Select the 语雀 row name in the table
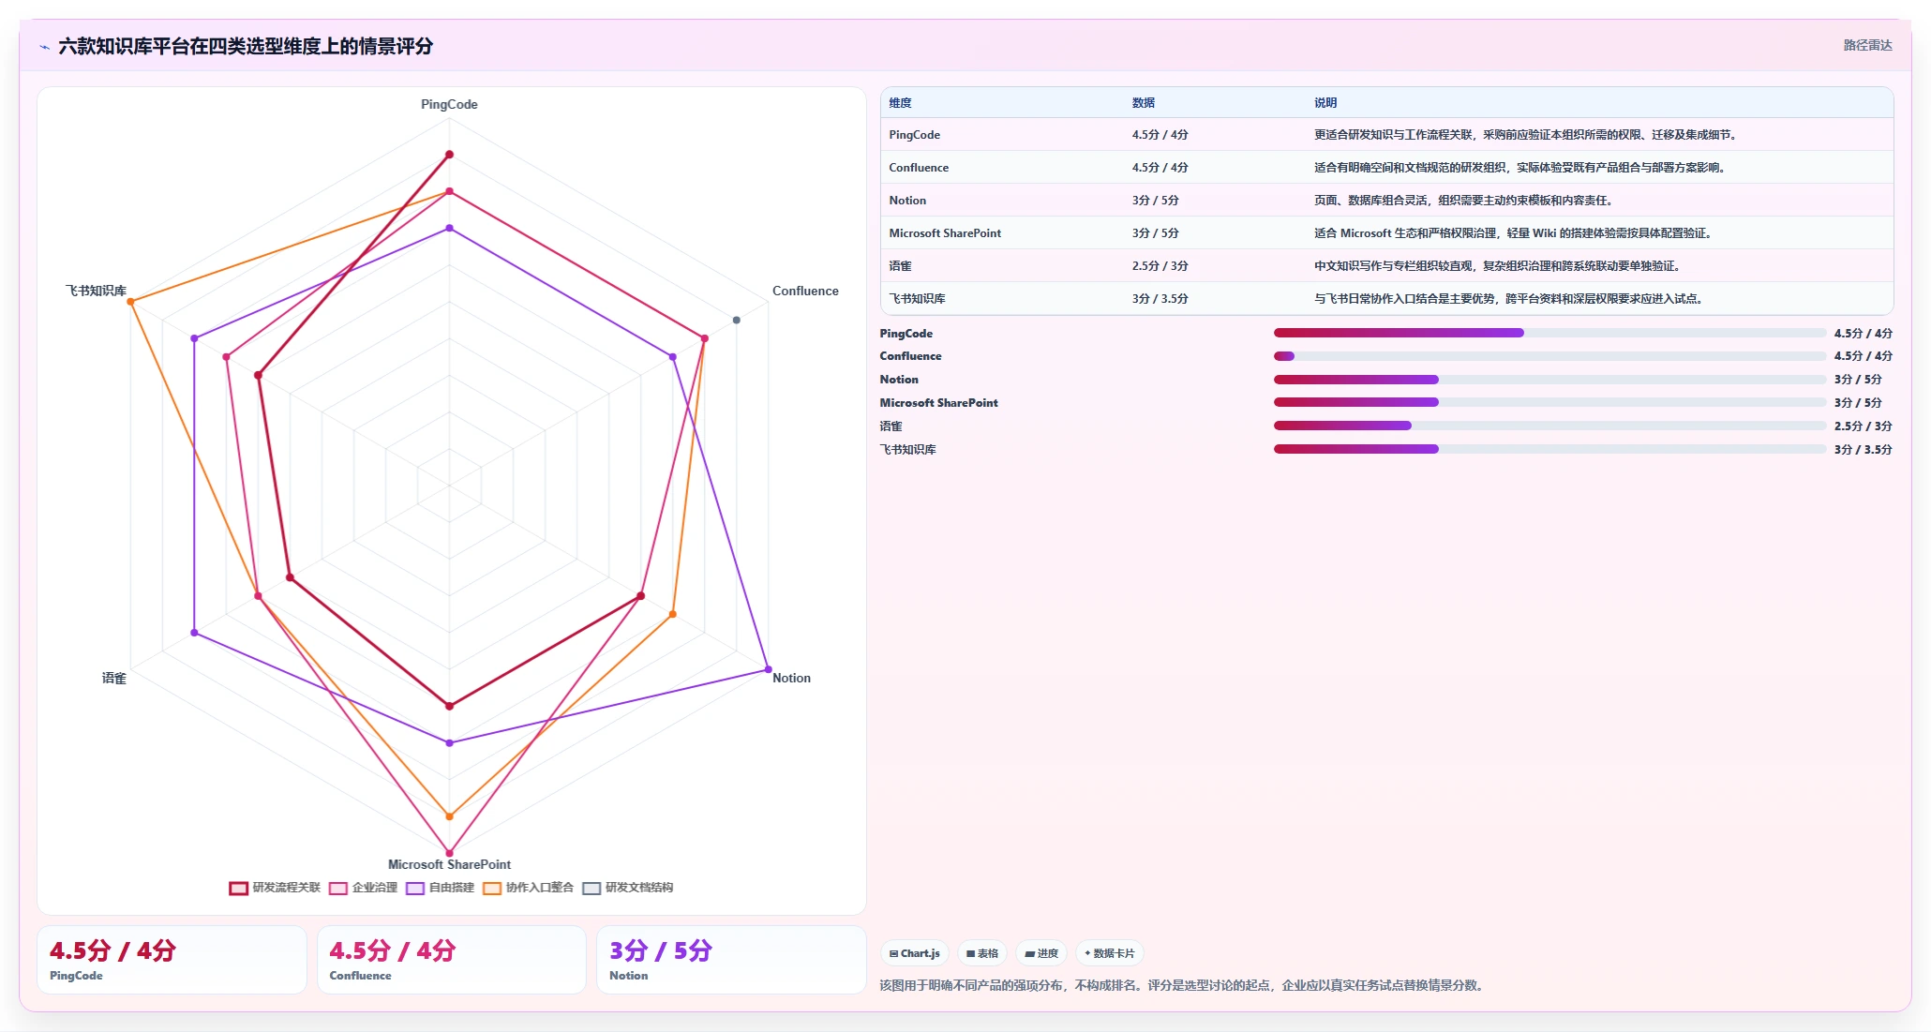Viewport: 1931px width, 1032px height. (900, 266)
